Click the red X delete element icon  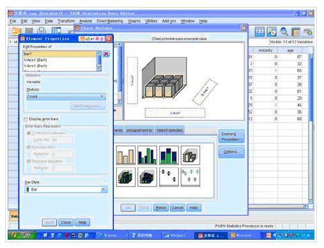[106, 54]
